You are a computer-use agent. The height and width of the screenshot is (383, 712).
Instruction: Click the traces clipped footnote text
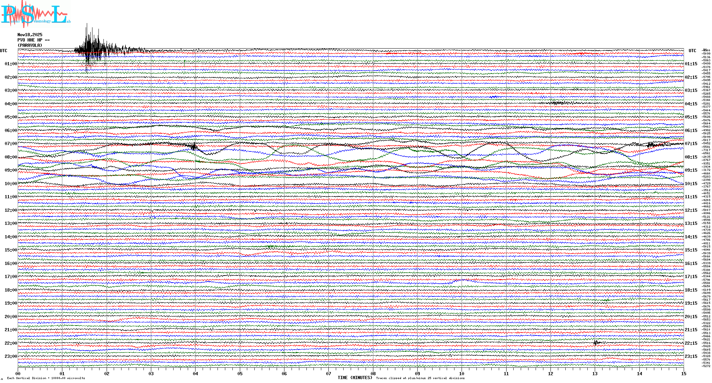tap(420, 378)
